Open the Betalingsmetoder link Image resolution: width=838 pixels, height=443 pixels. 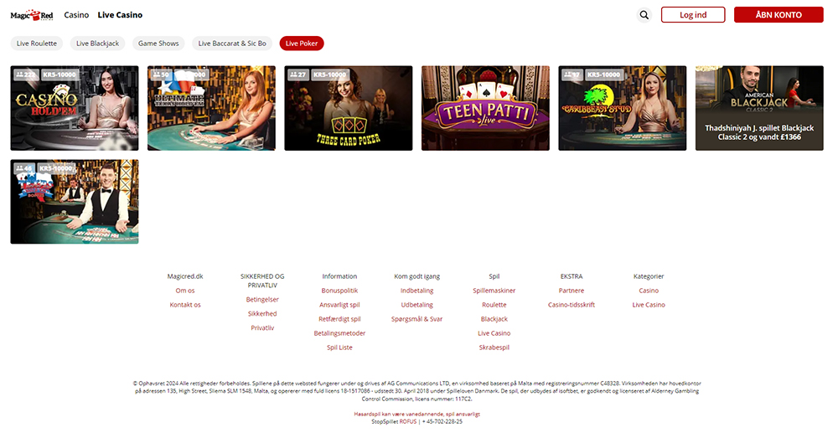point(339,333)
